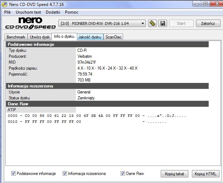Image resolution: width=223 pixels, height=183 pixels.
Task: Uncheck the Dane Raw checkbox
Action: tap(123, 174)
